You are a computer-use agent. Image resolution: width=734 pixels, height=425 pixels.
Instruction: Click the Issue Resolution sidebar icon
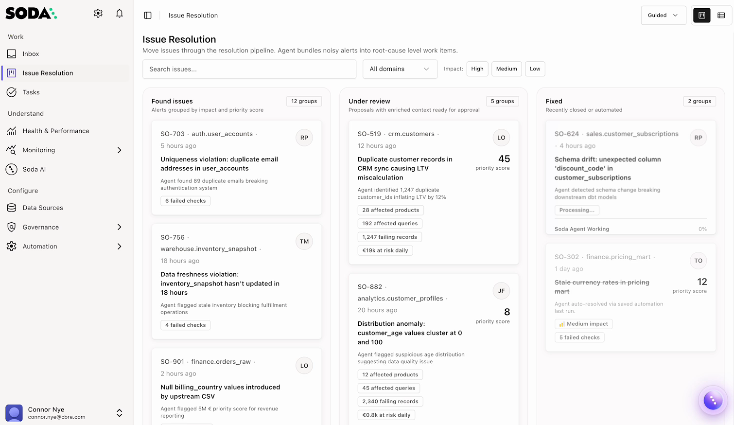click(12, 73)
